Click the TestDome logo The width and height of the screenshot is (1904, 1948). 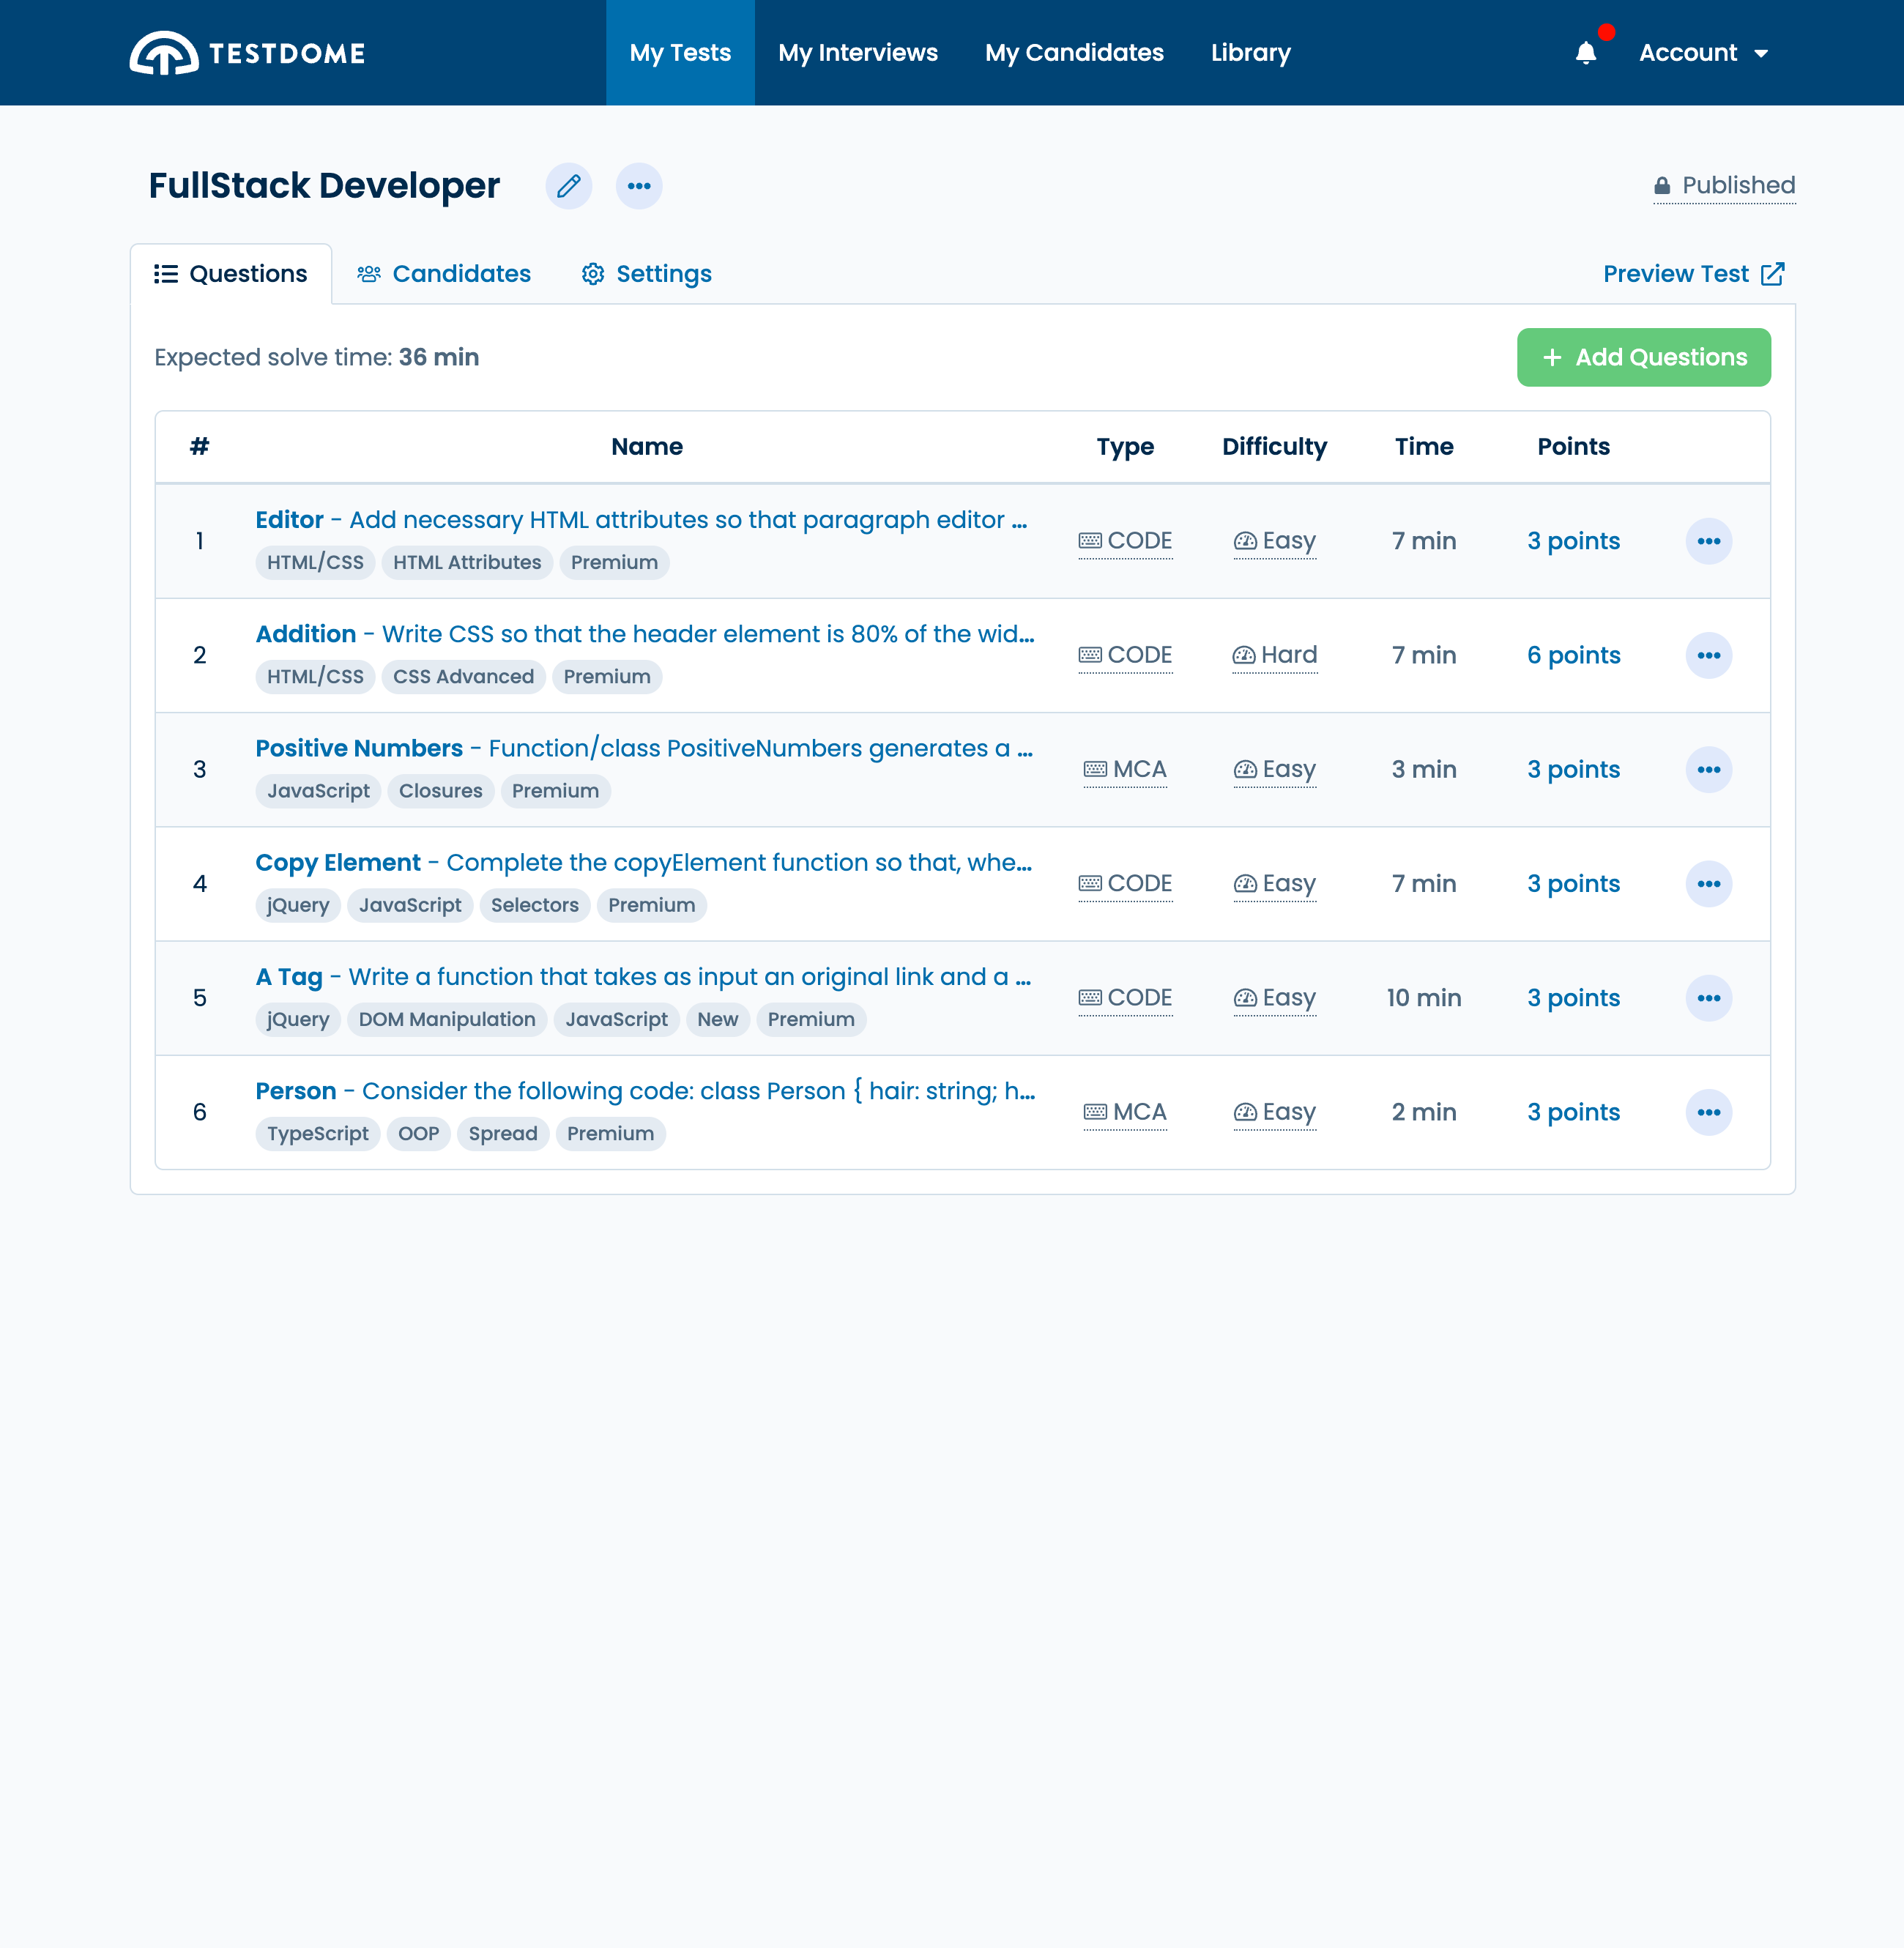pos(247,53)
